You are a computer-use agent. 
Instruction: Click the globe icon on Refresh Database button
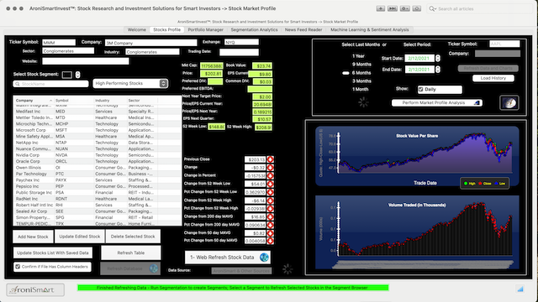tap(154, 268)
